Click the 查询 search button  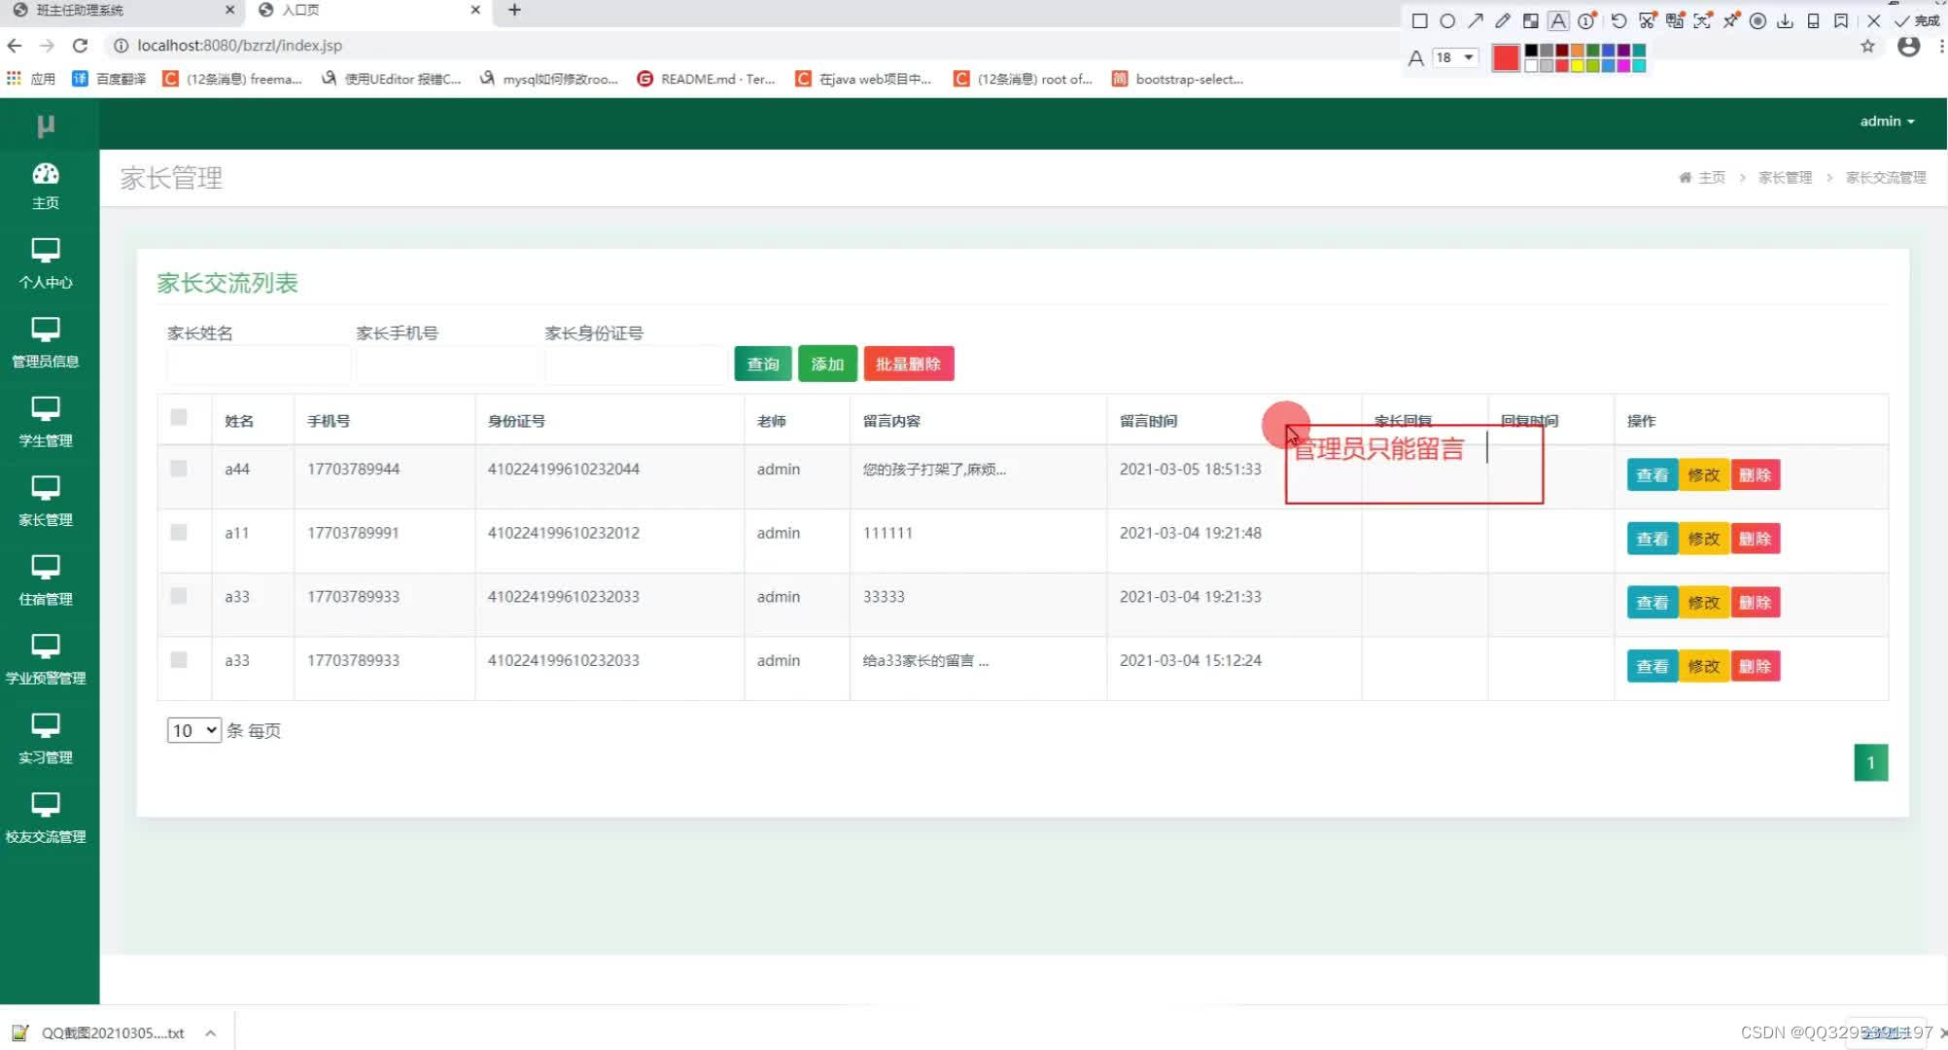[x=763, y=364]
